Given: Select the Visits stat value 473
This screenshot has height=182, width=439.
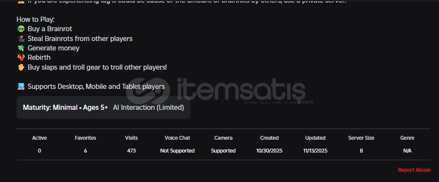Looking at the screenshot, I should click(x=131, y=151).
